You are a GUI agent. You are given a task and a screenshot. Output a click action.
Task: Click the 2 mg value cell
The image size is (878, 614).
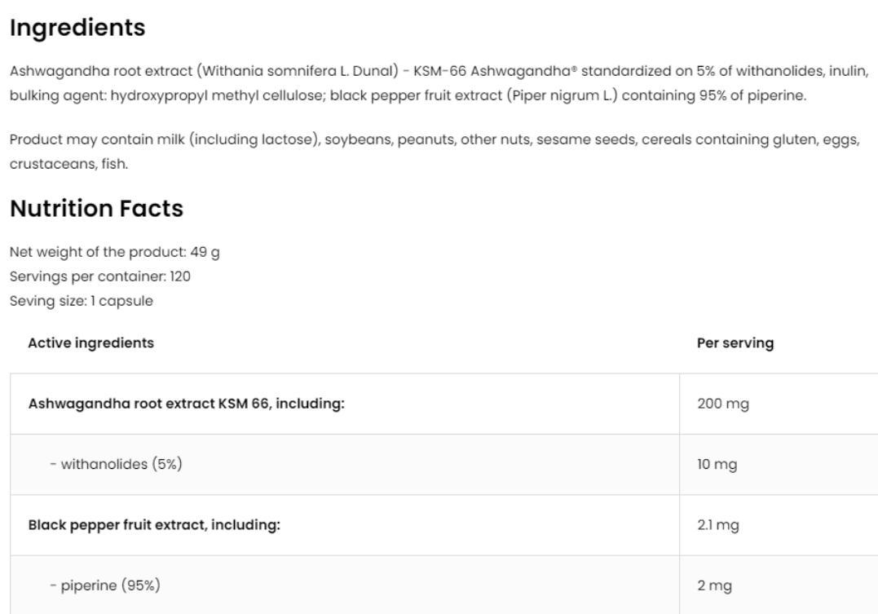click(779, 585)
